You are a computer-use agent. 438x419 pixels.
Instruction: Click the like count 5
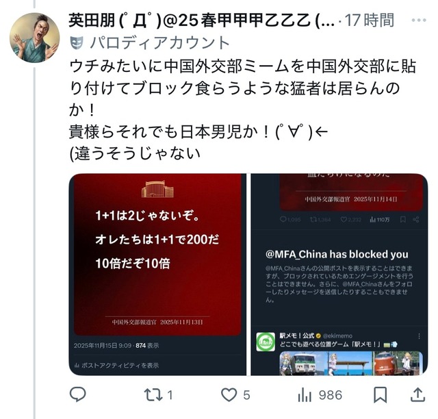coord(246,395)
